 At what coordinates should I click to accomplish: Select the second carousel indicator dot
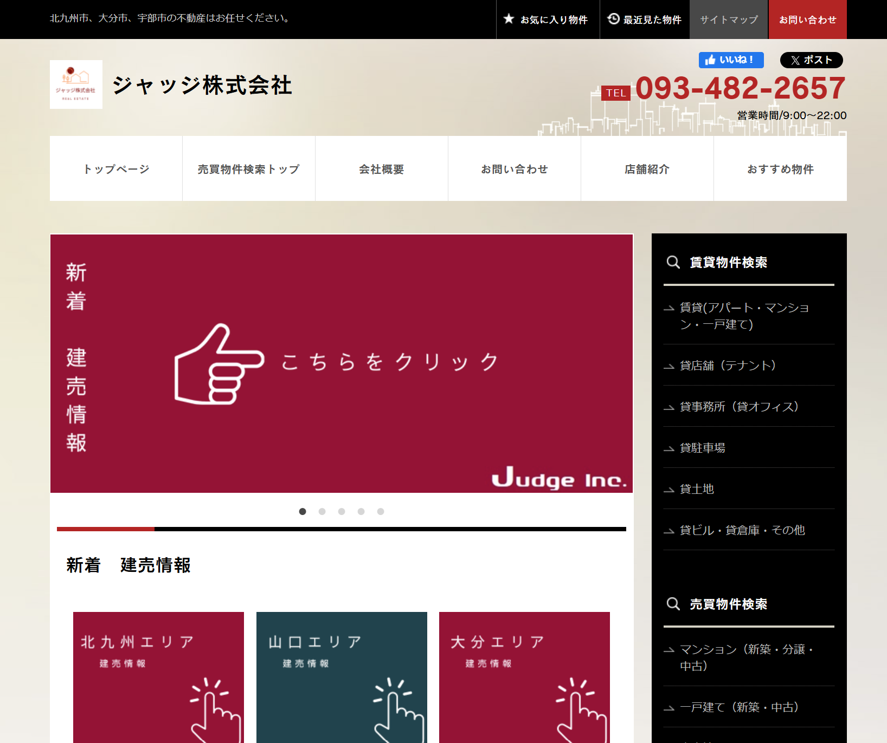click(x=322, y=511)
